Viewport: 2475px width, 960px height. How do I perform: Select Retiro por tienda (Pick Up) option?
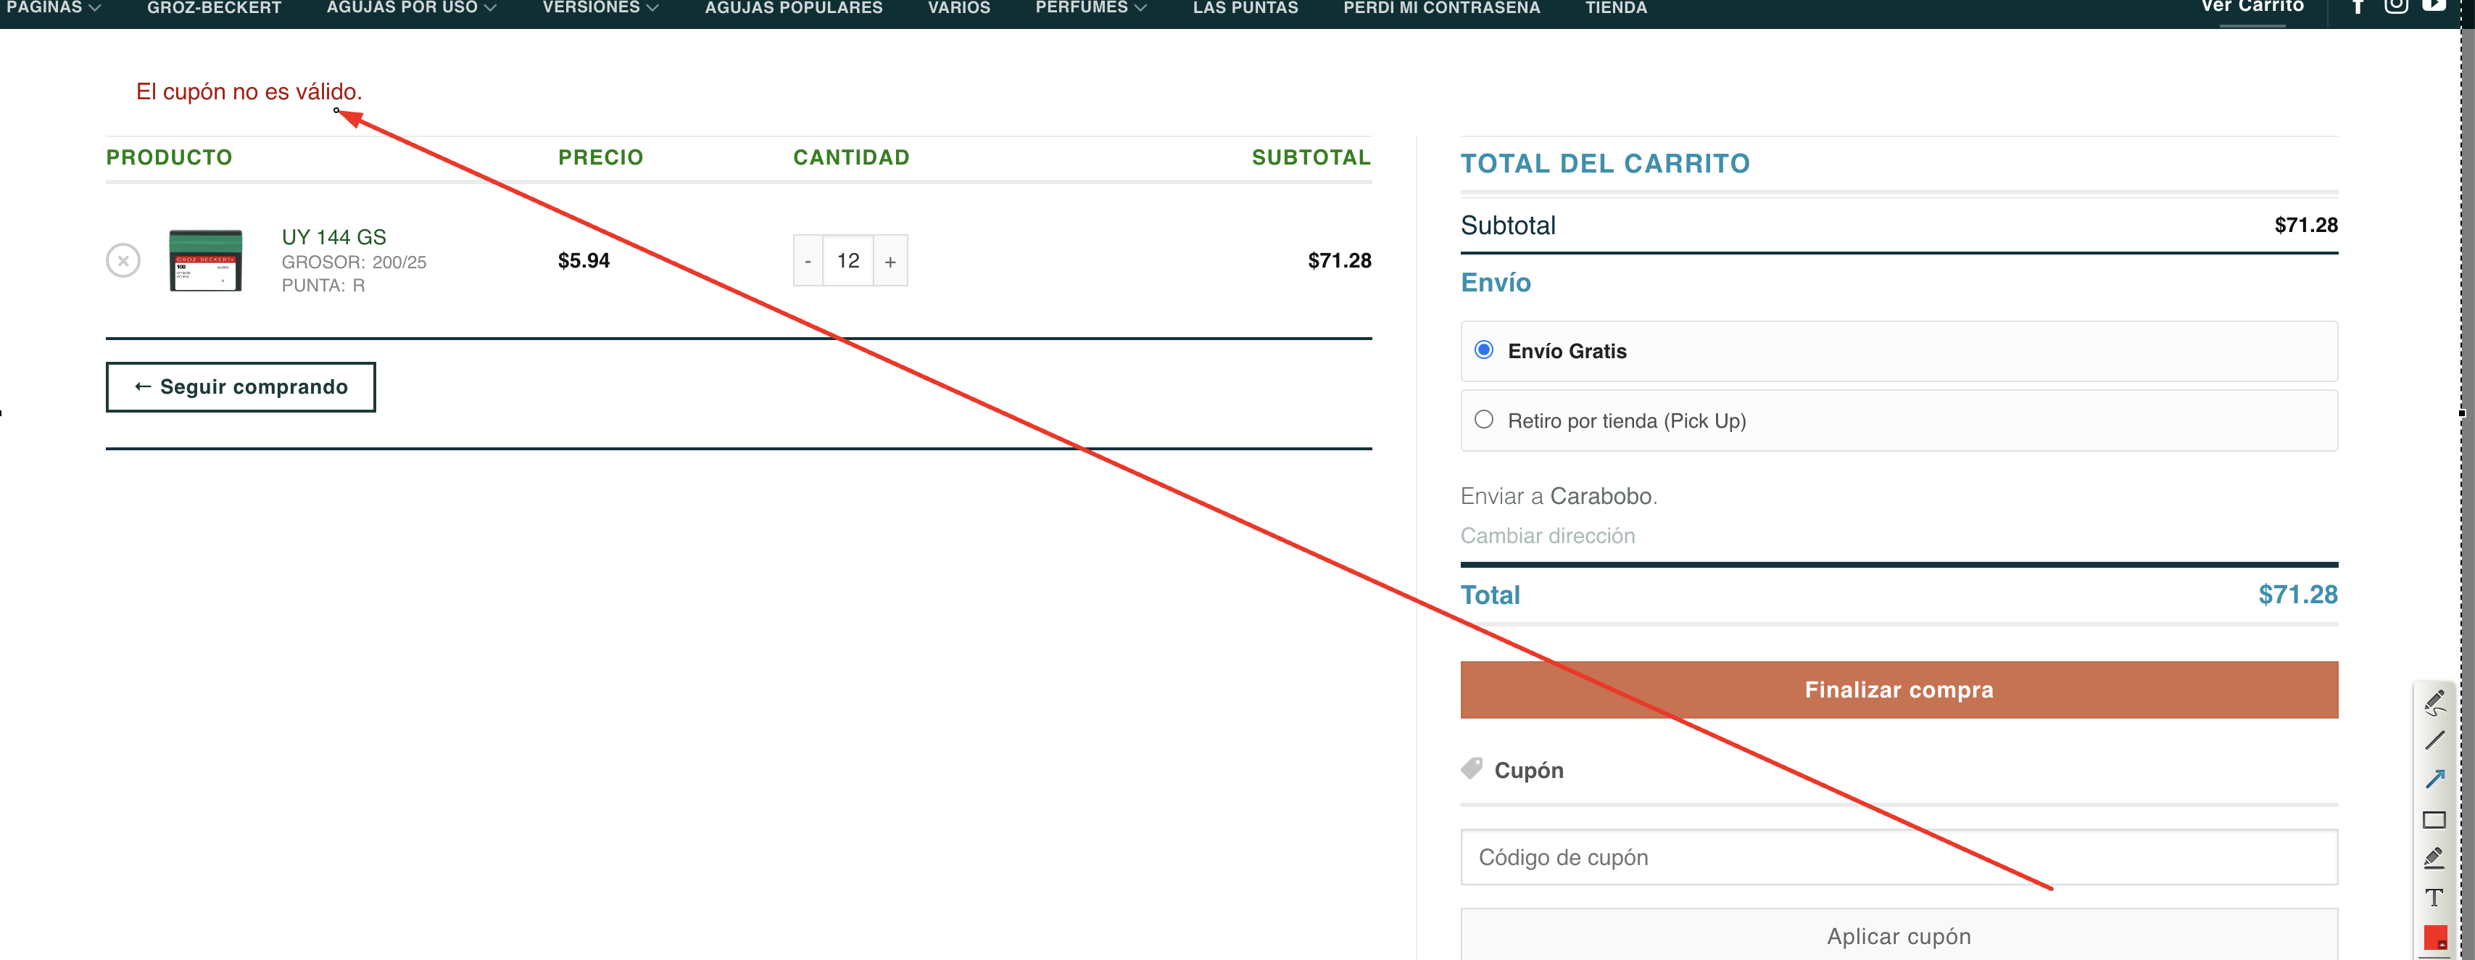pyautogui.click(x=1483, y=419)
